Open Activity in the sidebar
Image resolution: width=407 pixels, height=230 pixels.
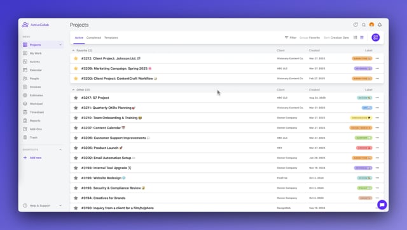point(35,61)
